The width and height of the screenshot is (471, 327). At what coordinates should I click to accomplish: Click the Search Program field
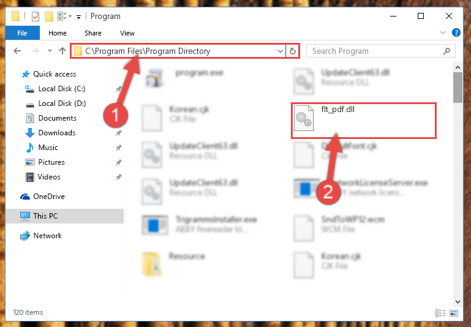pyautogui.click(x=375, y=51)
